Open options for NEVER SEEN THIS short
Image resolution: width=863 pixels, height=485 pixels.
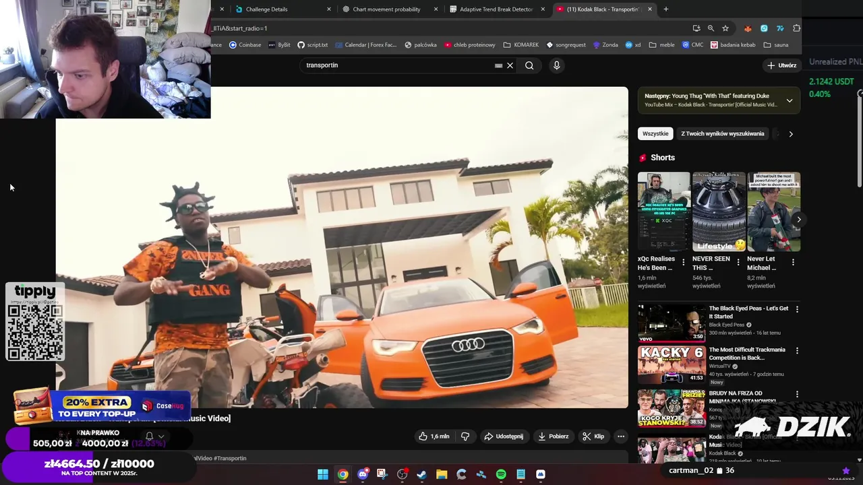(738, 262)
